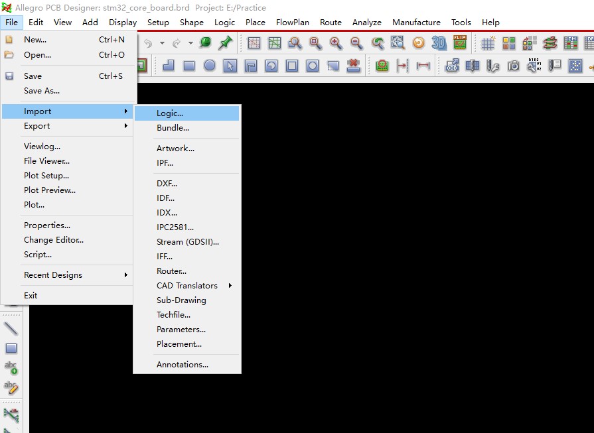
Task: Expand the Export submenu
Action: pyautogui.click(x=68, y=126)
